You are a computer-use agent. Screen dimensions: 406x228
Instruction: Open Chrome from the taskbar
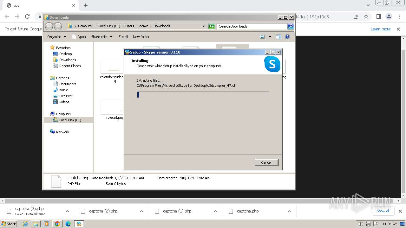57,224
